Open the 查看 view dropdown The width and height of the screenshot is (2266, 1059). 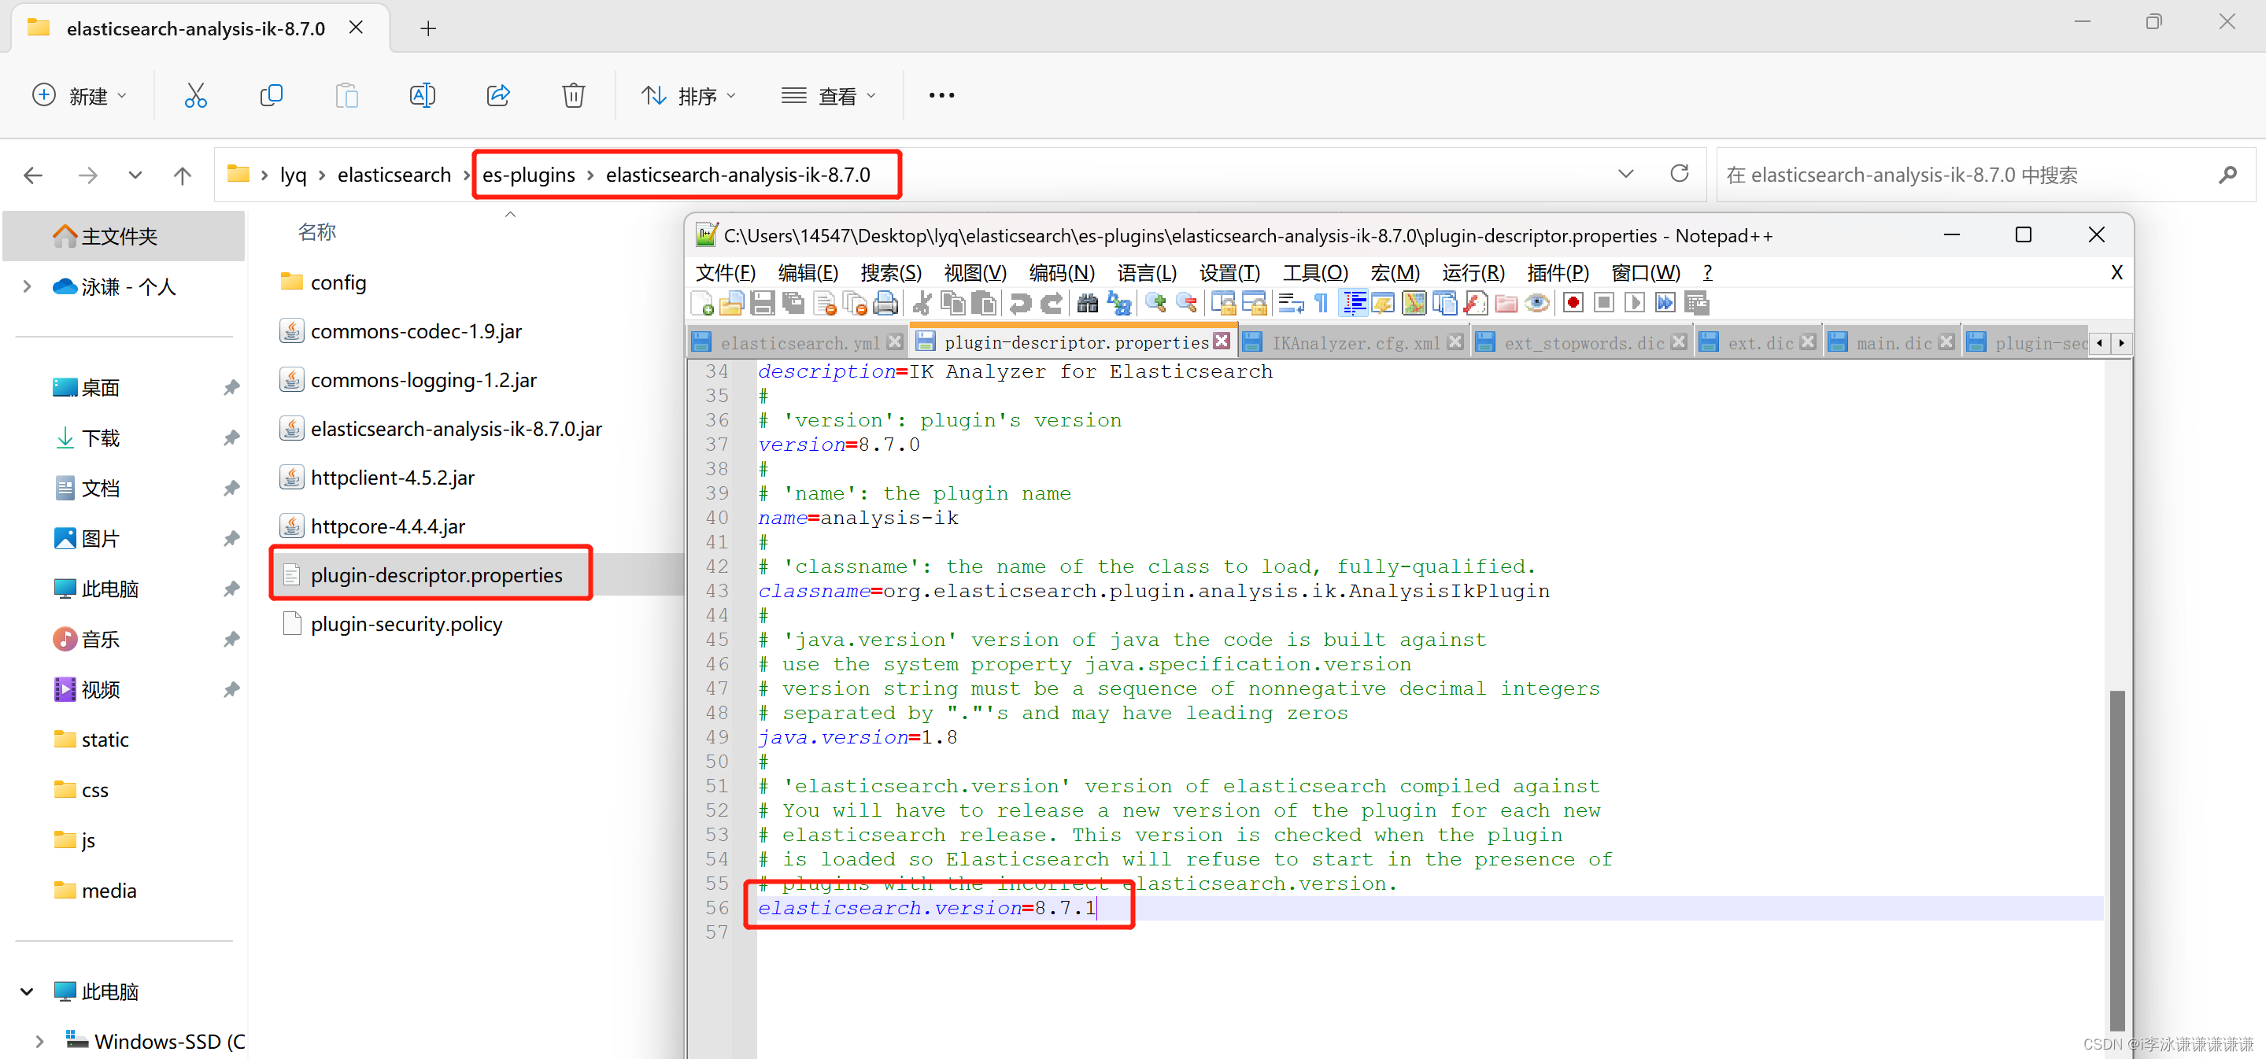coord(829,95)
